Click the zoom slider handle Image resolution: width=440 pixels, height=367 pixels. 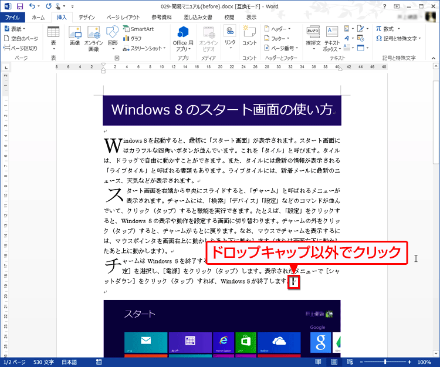[385, 362]
